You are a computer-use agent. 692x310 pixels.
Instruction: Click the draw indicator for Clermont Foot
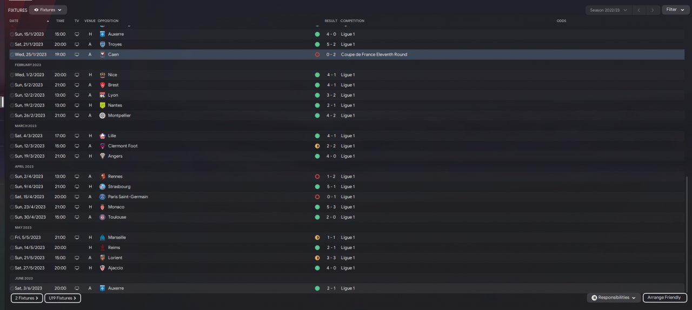point(317,146)
